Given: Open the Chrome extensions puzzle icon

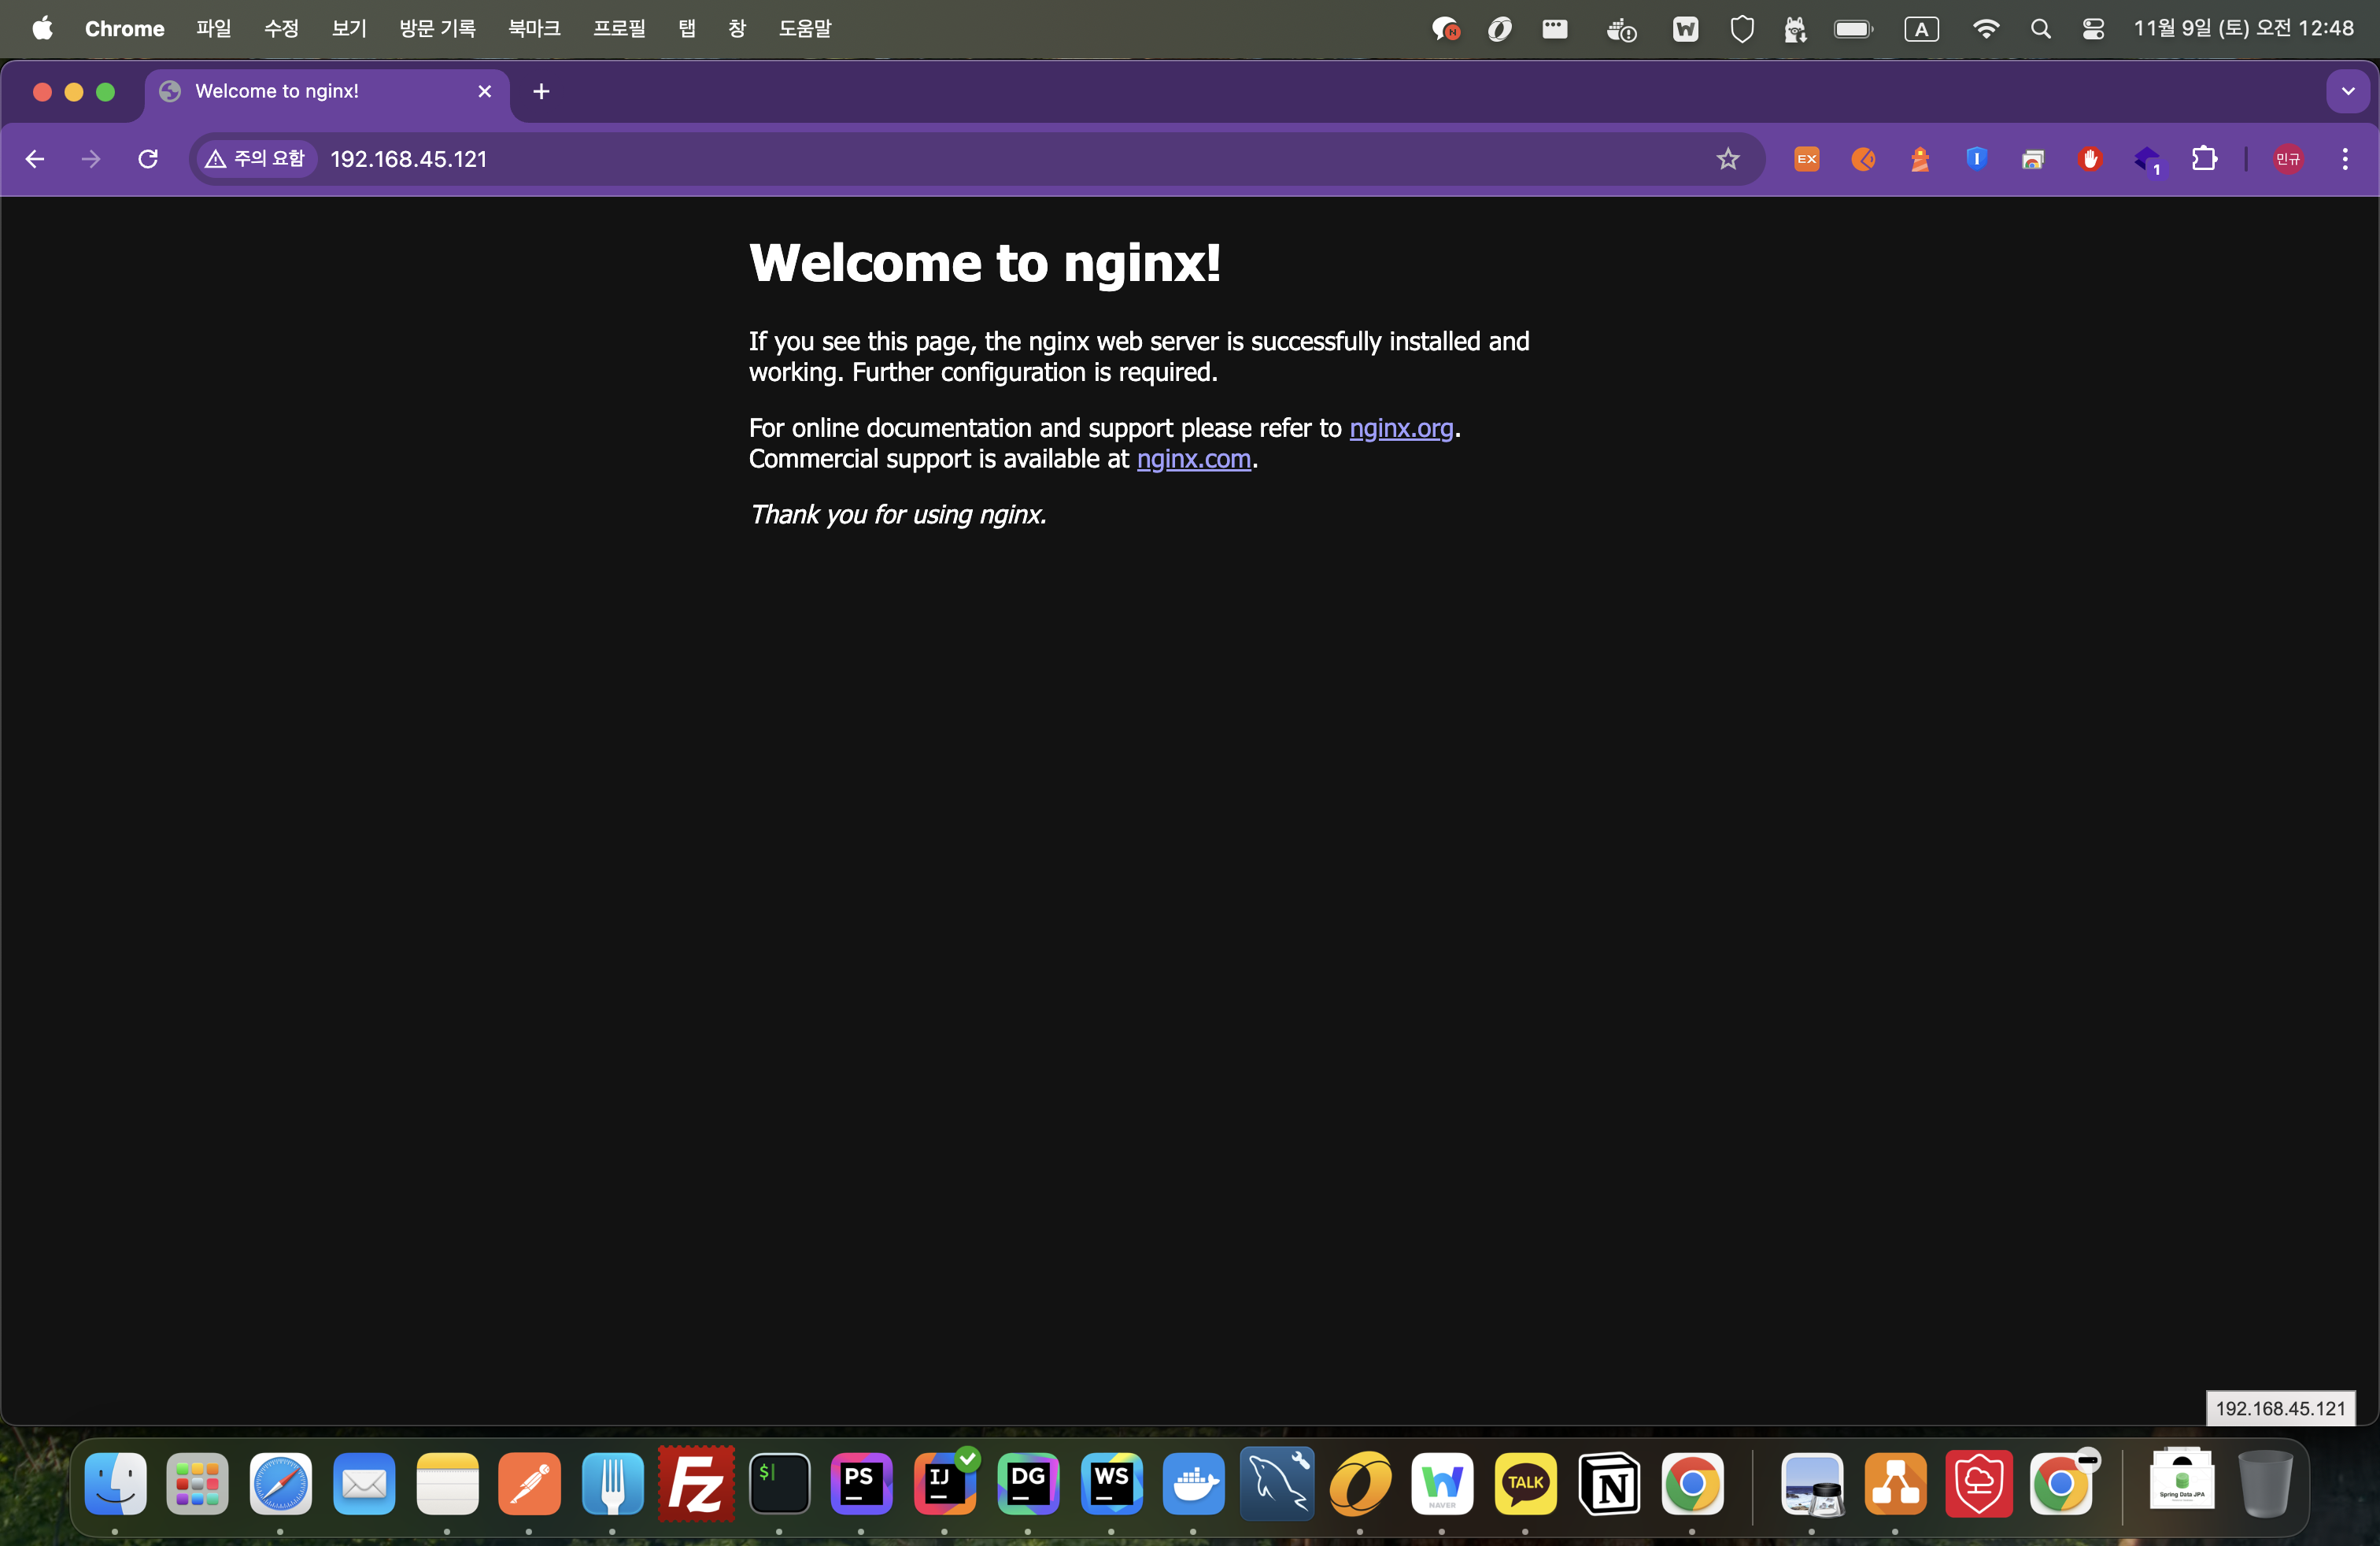Looking at the screenshot, I should 2204,159.
